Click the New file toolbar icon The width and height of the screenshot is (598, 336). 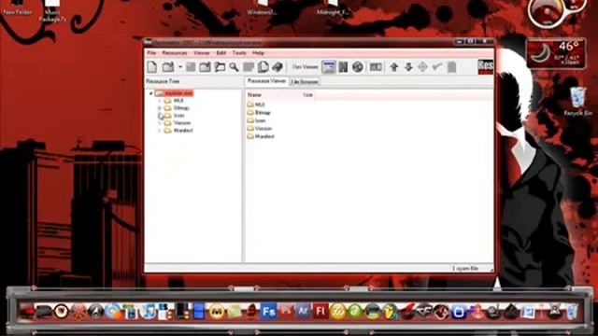[x=152, y=67]
